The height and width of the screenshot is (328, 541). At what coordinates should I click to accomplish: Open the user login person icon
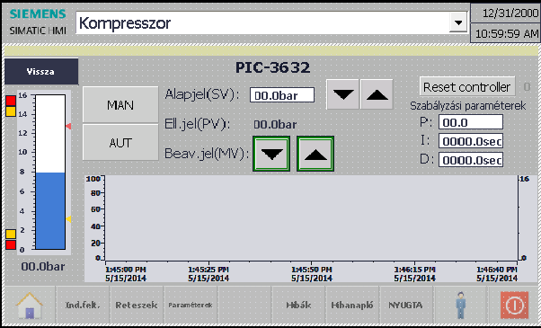tap(460, 305)
